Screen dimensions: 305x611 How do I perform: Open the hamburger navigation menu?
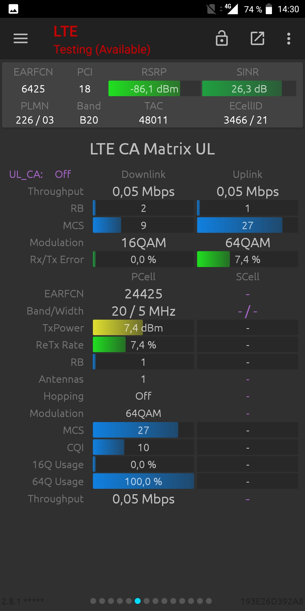(x=21, y=38)
